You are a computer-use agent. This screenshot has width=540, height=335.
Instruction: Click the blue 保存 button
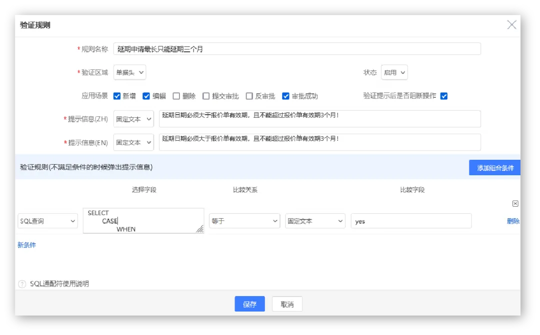pos(249,304)
